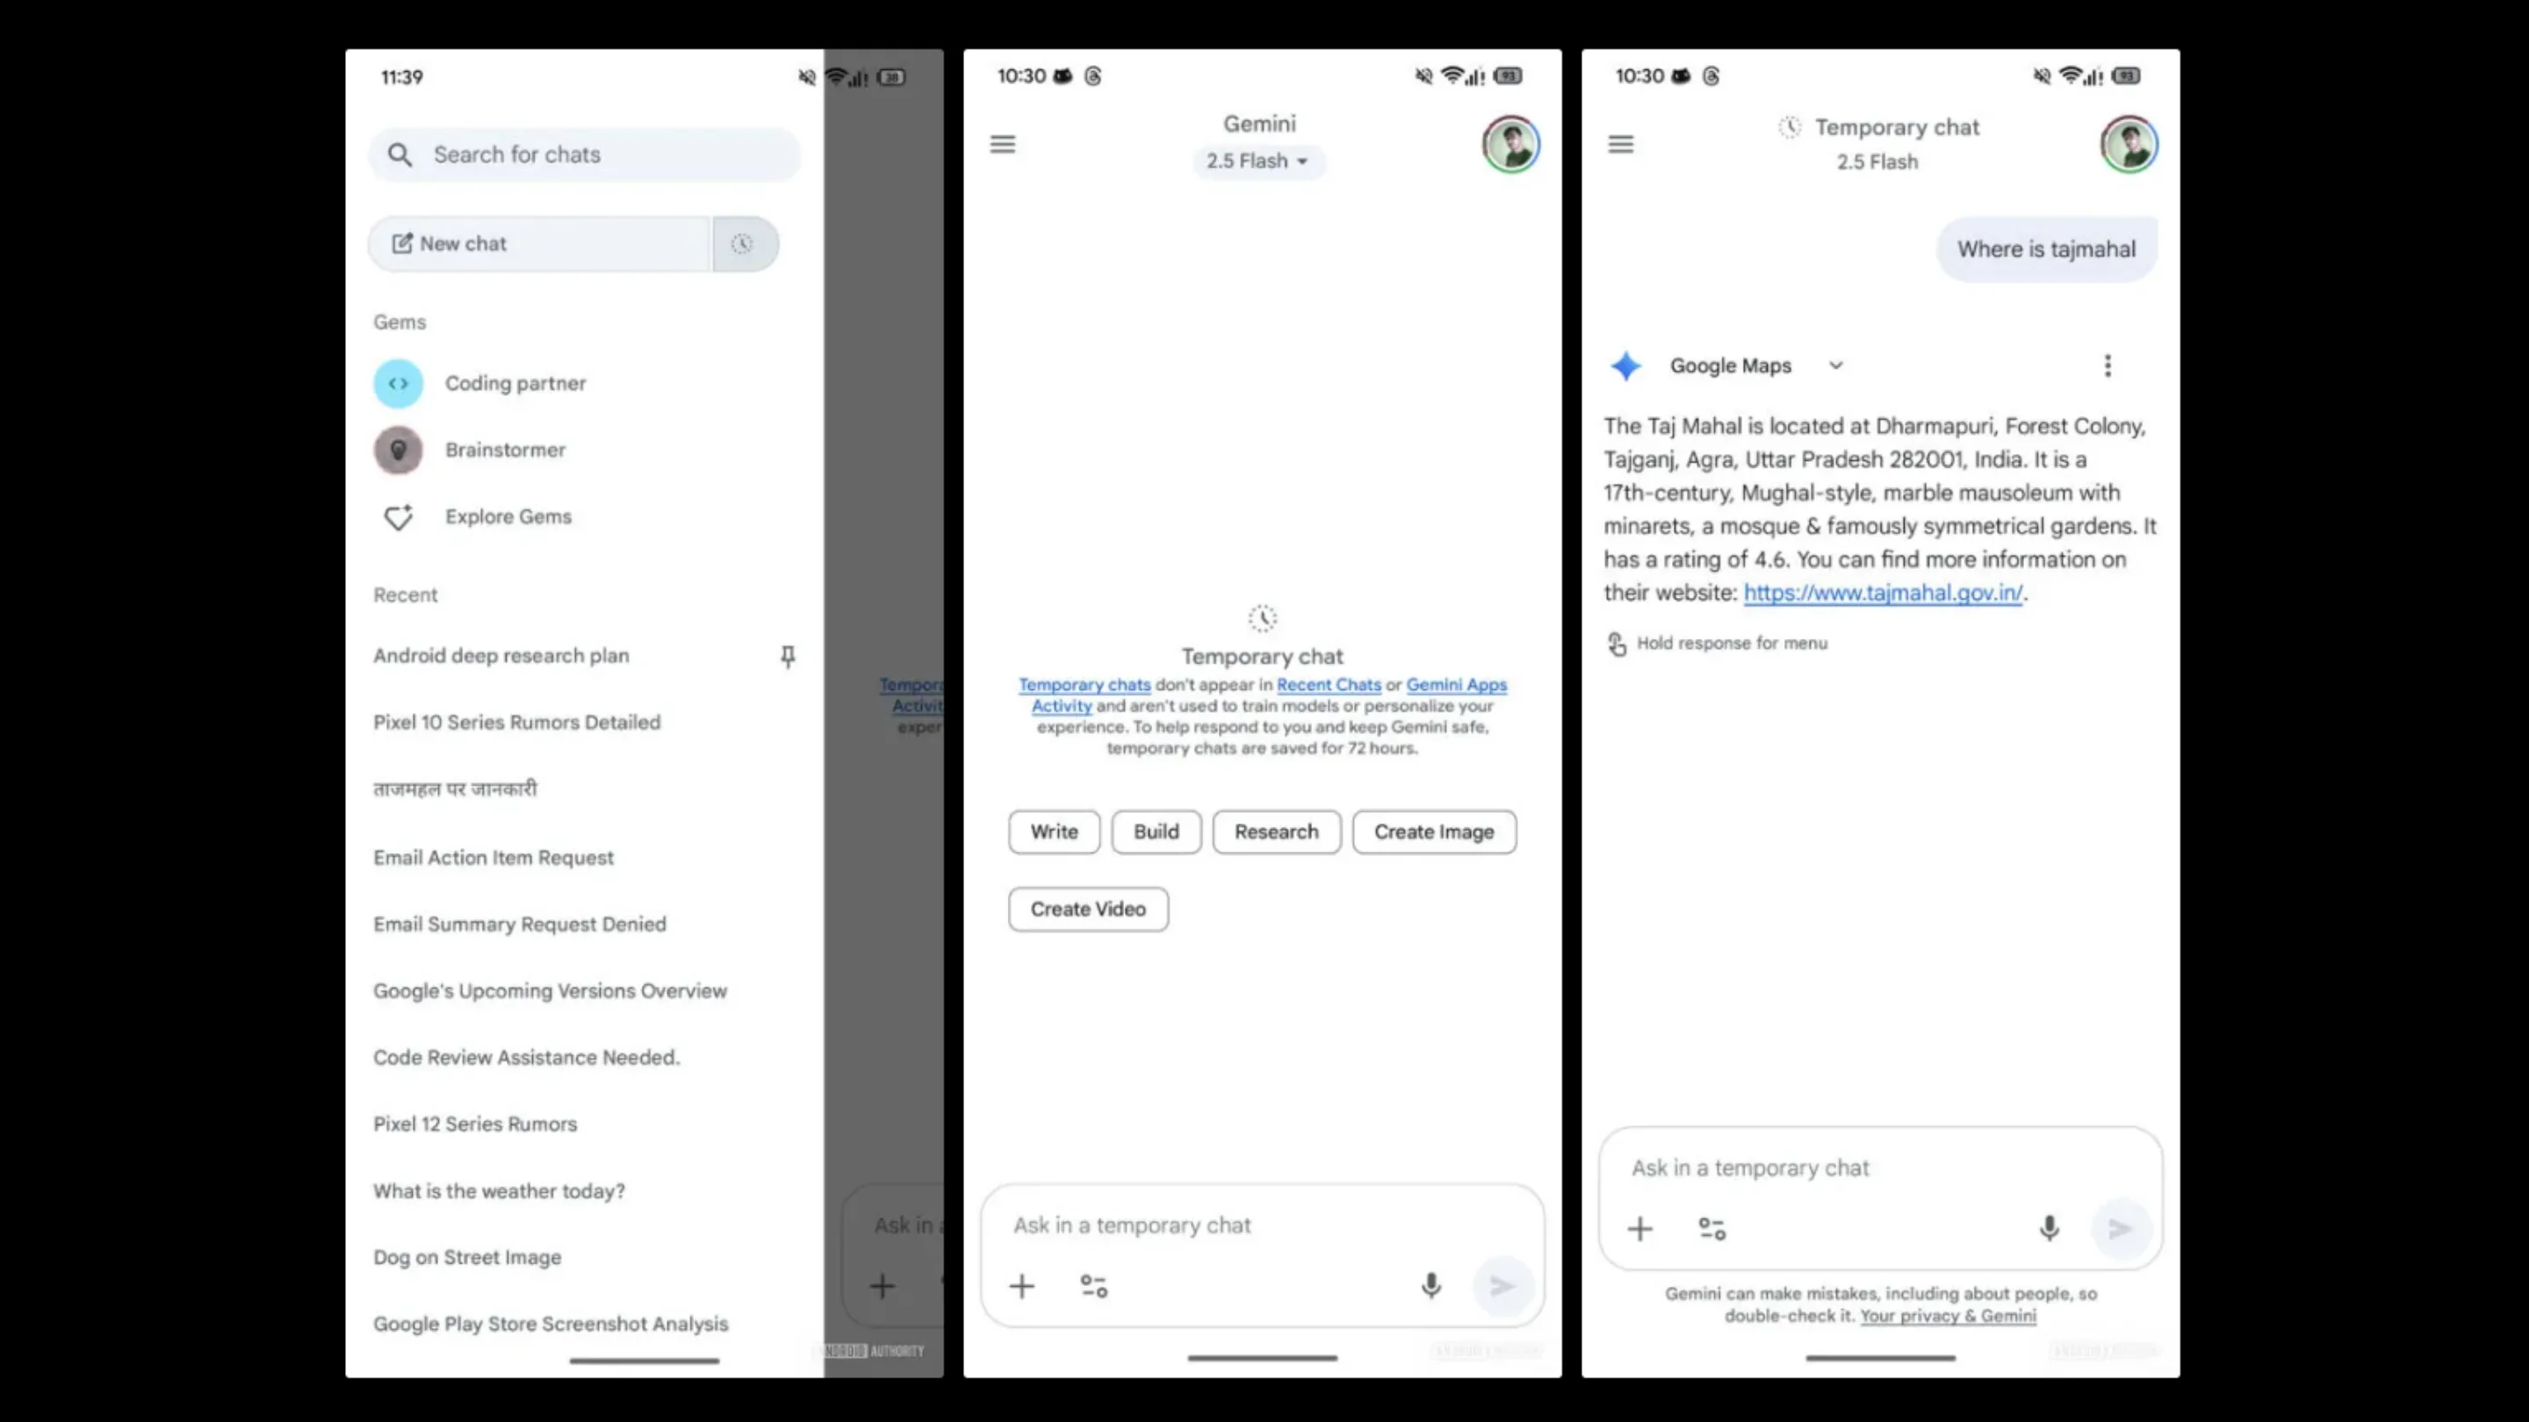Tap the profile avatar in the Temporary chat conversation screen
Image resolution: width=2529 pixels, height=1422 pixels.
tap(2129, 144)
